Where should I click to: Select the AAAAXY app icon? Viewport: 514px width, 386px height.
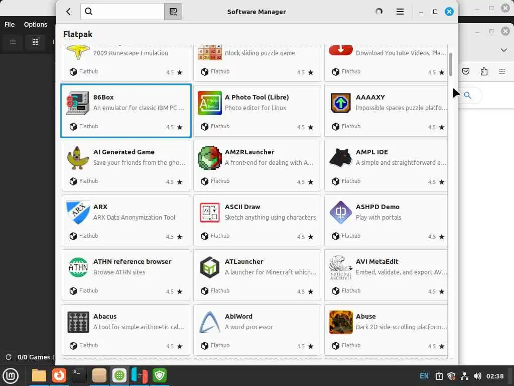tap(341, 103)
